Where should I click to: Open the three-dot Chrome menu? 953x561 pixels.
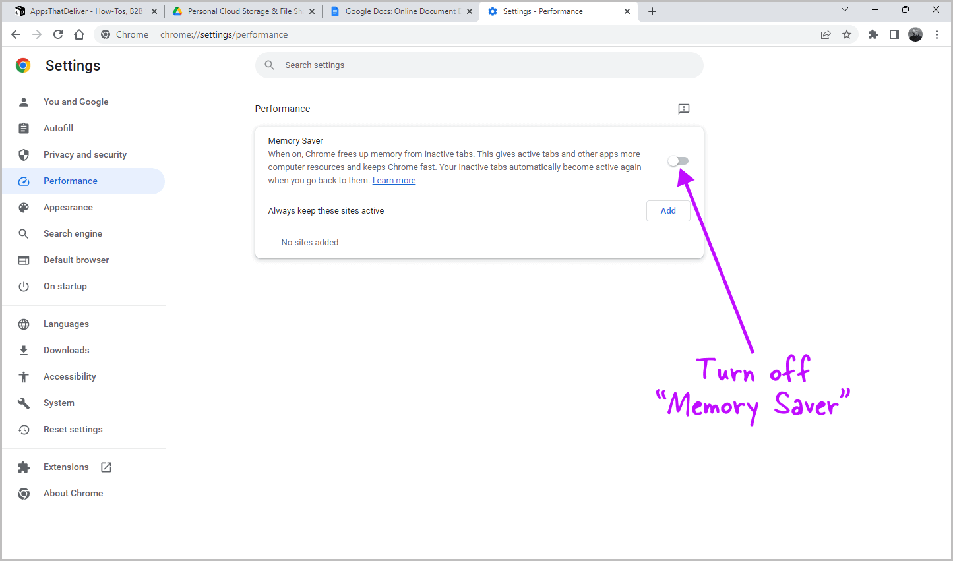coord(937,34)
